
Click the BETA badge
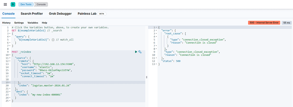point(102,14)
